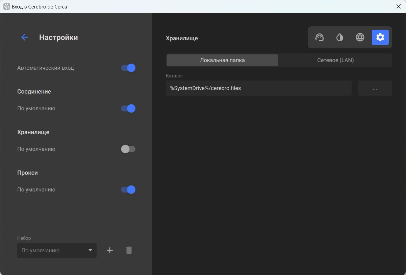Open the Набор dropdown list
This screenshot has width=406, height=275.
[57, 250]
